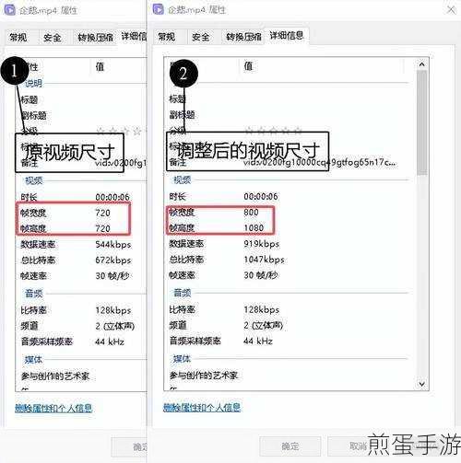Viewport: 461px width, 463px height.
Task: Click the 672kbps total bitrate value
Action: tap(113, 260)
